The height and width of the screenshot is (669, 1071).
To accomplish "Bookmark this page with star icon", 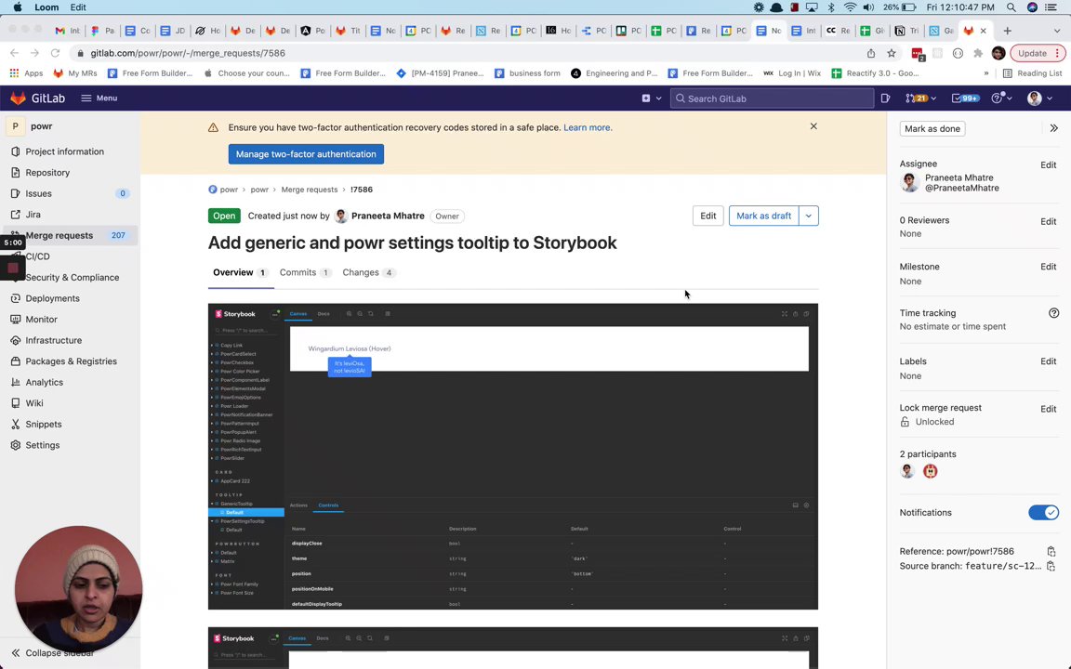I will (892, 53).
